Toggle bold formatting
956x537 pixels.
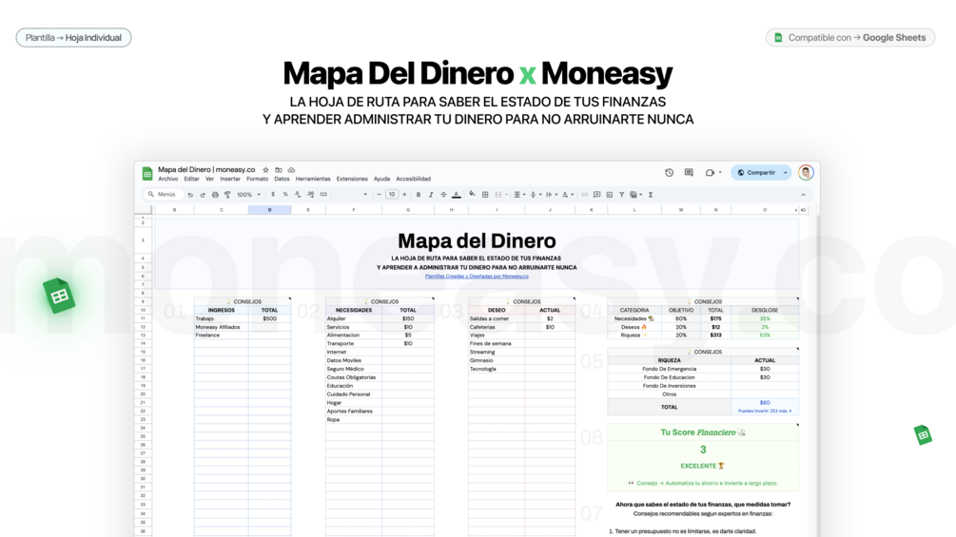point(419,195)
